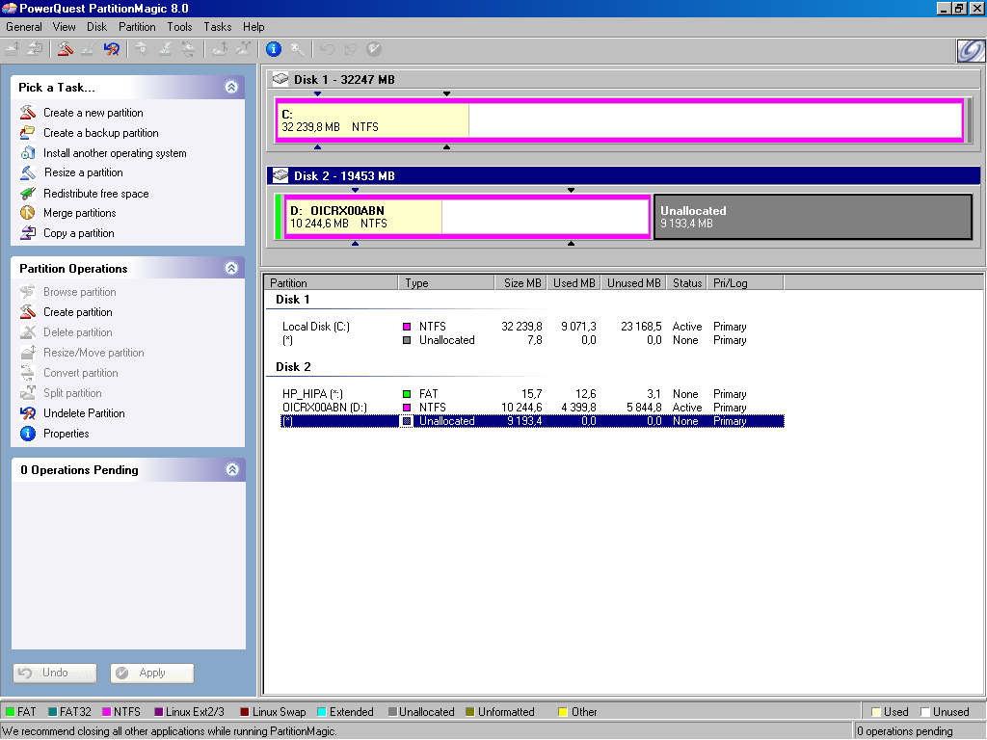Screen dimensions: 987x740
Task: Click the greyed Undo arrow toolbar icon
Action: click(x=328, y=49)
